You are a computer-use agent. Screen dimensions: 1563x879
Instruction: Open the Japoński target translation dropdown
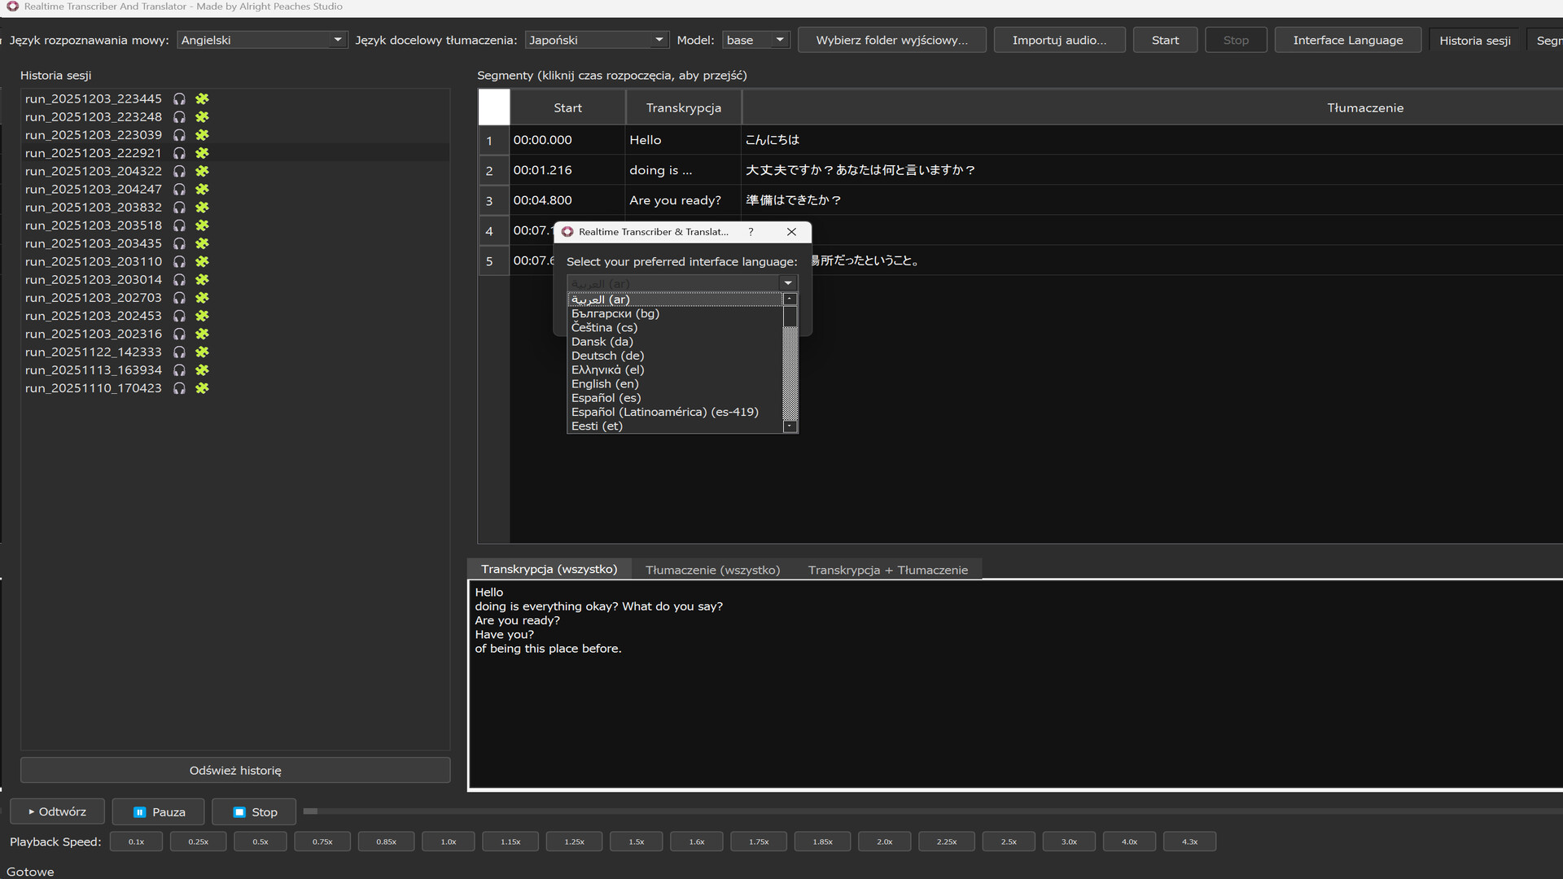[x=659, y=39]
